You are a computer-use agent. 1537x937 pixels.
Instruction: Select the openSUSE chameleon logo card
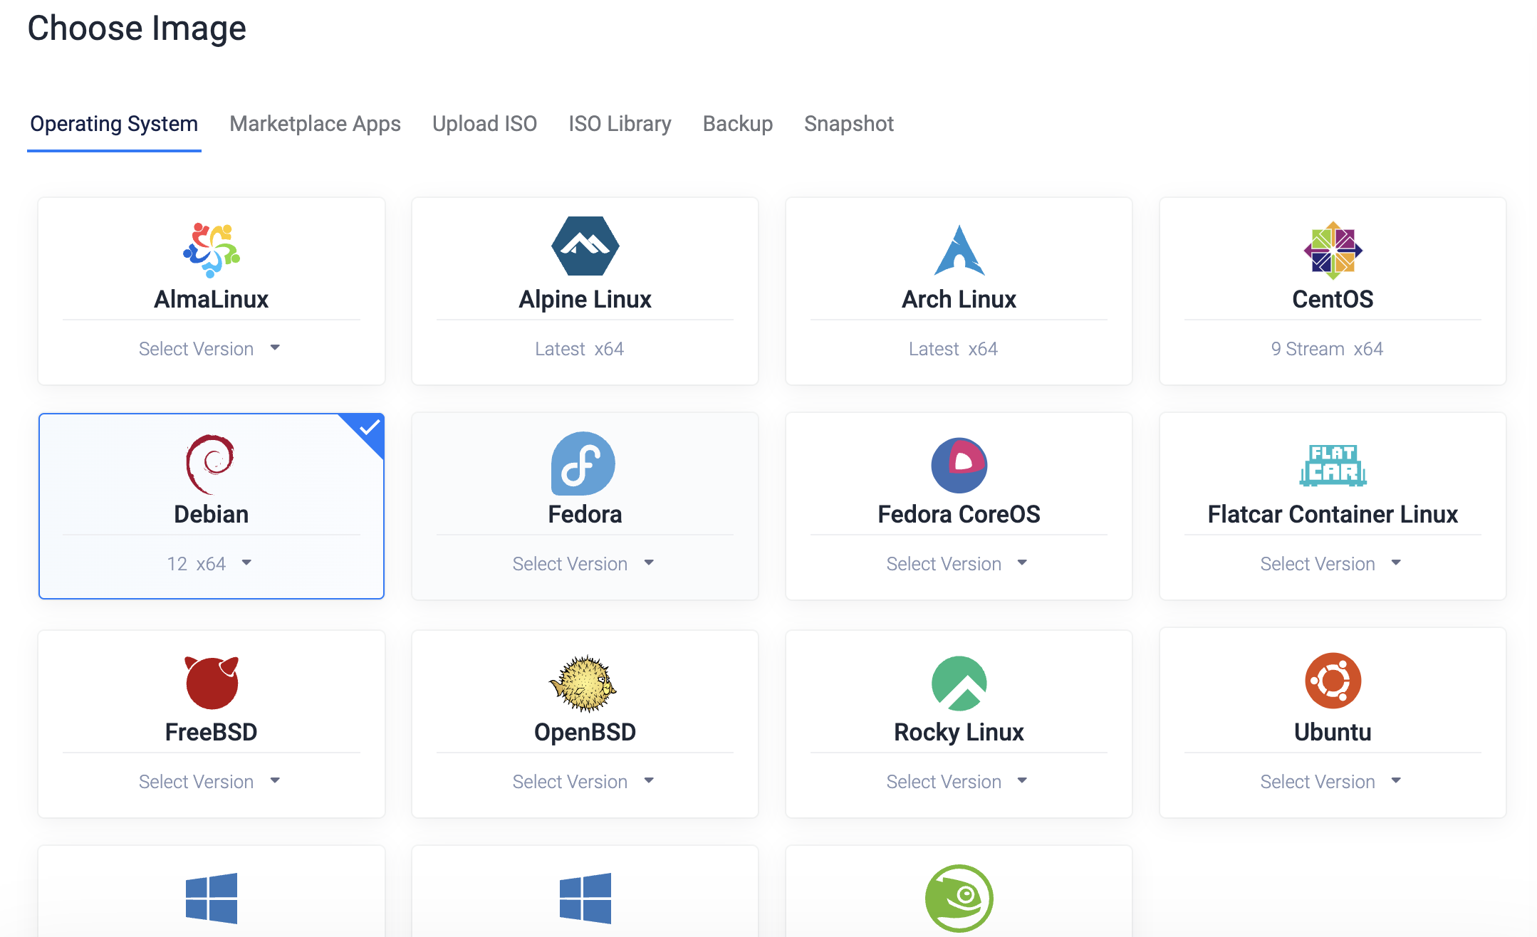959,897
